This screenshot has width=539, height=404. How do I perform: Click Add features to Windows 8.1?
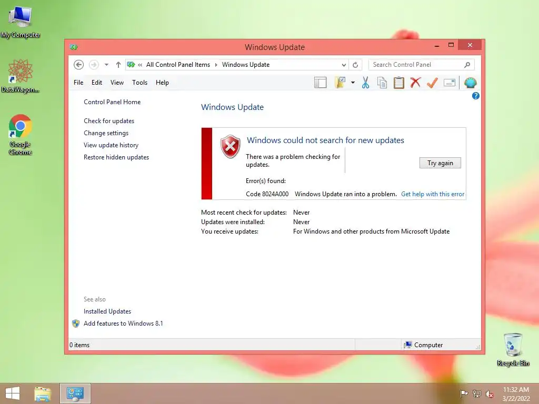123,324
